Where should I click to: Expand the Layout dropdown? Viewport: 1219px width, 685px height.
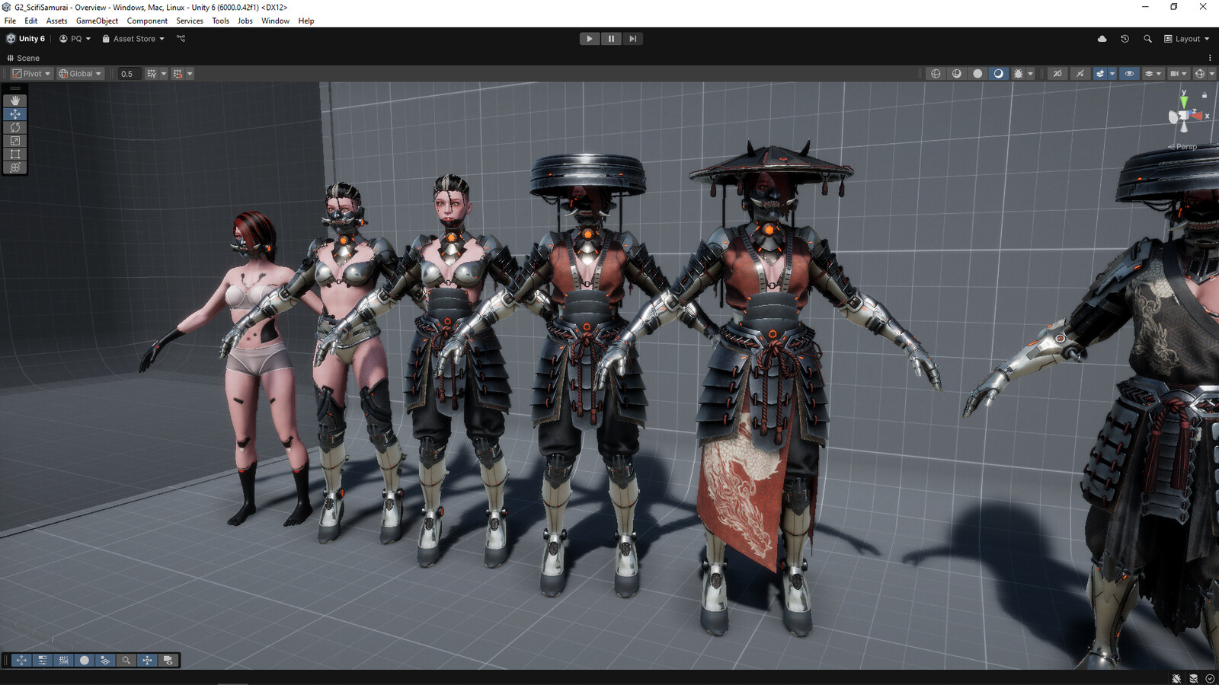[x=1187, y=39]
